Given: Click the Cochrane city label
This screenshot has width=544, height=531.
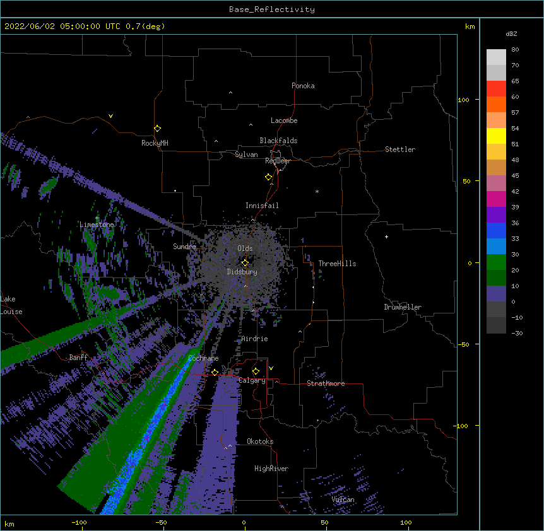Looking at the screenshot, I should click(x=203, y=358).
